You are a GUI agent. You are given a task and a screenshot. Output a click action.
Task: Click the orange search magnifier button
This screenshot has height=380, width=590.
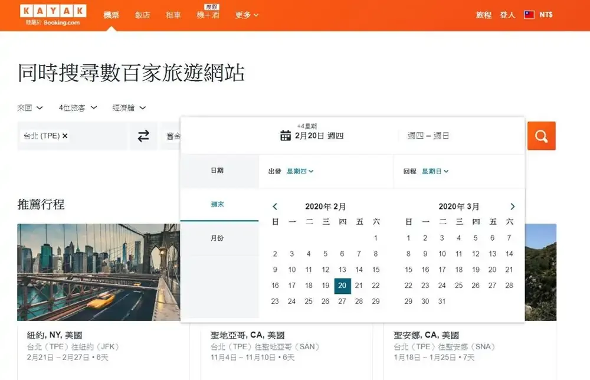pyautogui.click(x=541, y=136)
